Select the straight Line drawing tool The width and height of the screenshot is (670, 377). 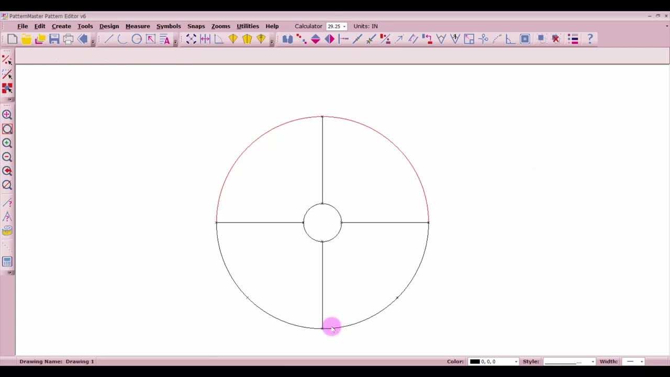click(108, 39)
